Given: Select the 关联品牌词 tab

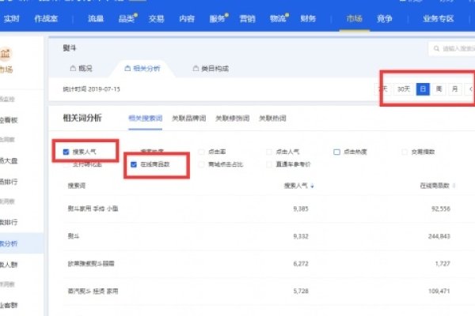Looking at the screenshot, I should click(189, 118).
